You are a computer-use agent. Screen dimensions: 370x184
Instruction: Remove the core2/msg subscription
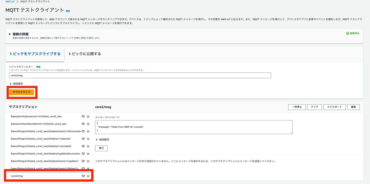[88, 176]
